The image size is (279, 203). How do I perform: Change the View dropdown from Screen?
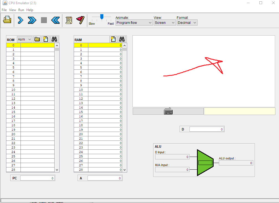(x=165, y=22)
